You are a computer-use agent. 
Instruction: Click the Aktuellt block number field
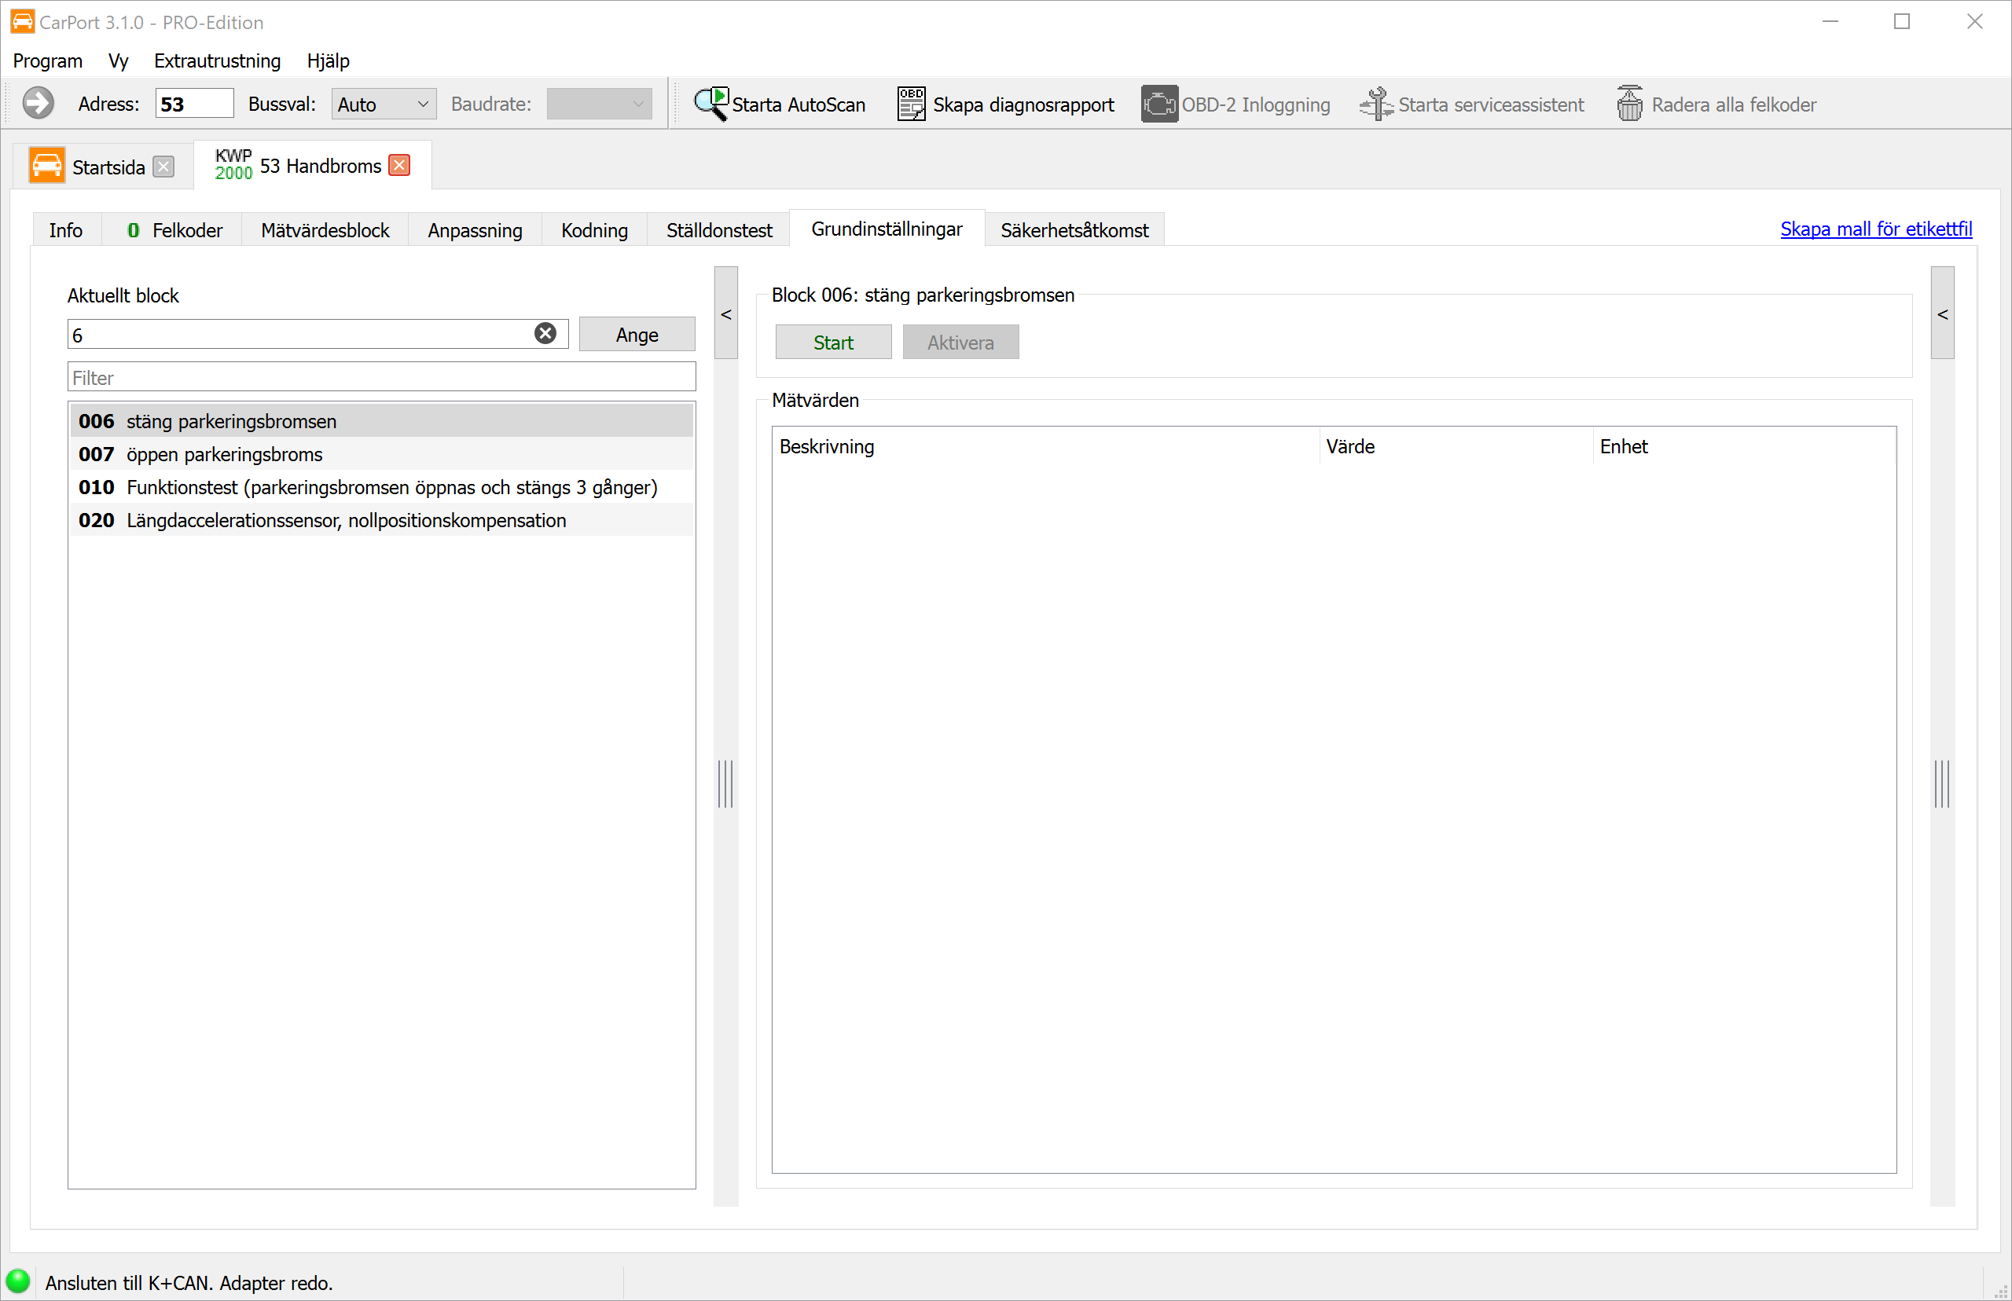(318, 335)
